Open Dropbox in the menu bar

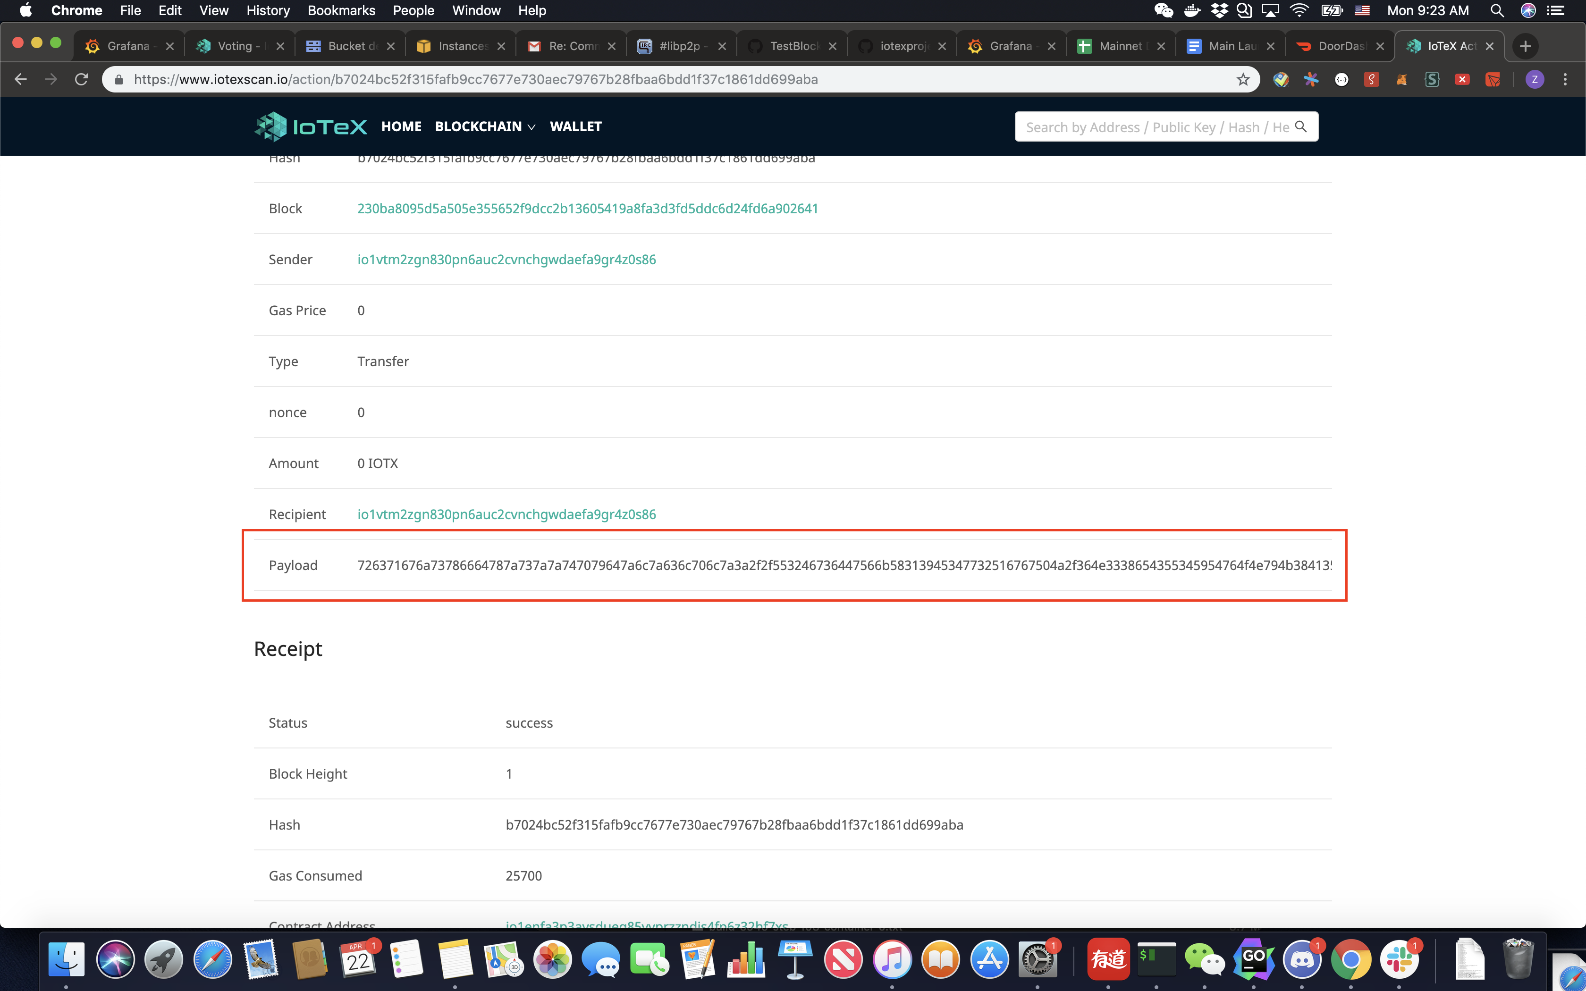coord(1220,10)
